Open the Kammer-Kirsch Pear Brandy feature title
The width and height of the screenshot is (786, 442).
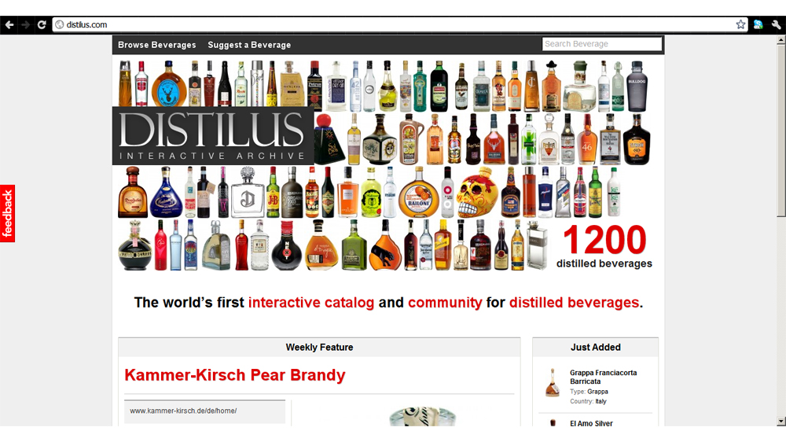tap(234, 375)
